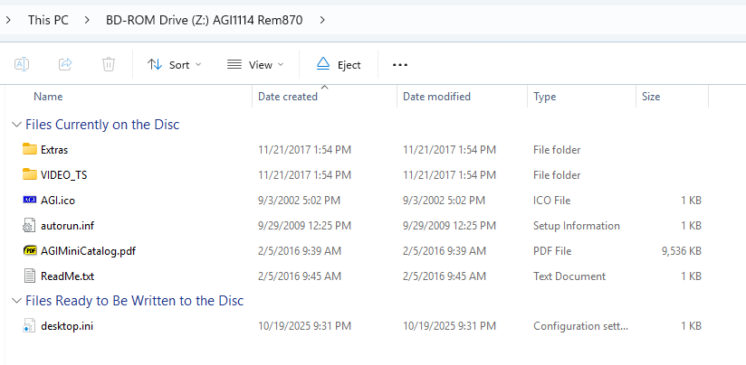Click the desktop.ini file icon
Image resolution: width=746 pixels, height=365 pixels.
pos(30,326)
